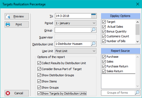Click the Options of the report group label
This screenshot has width=142, height=98.
pyautogui.click(x=51, y=57)
